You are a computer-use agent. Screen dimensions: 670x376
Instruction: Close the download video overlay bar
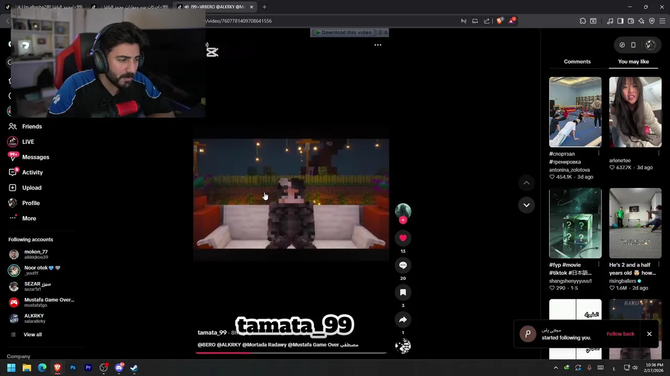[x=386, y=32]
